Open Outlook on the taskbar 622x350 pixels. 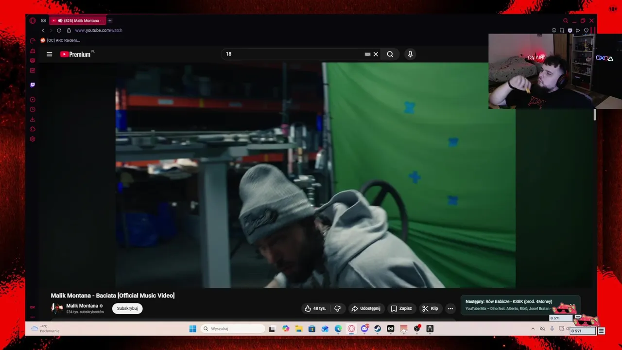click(325, 329)
